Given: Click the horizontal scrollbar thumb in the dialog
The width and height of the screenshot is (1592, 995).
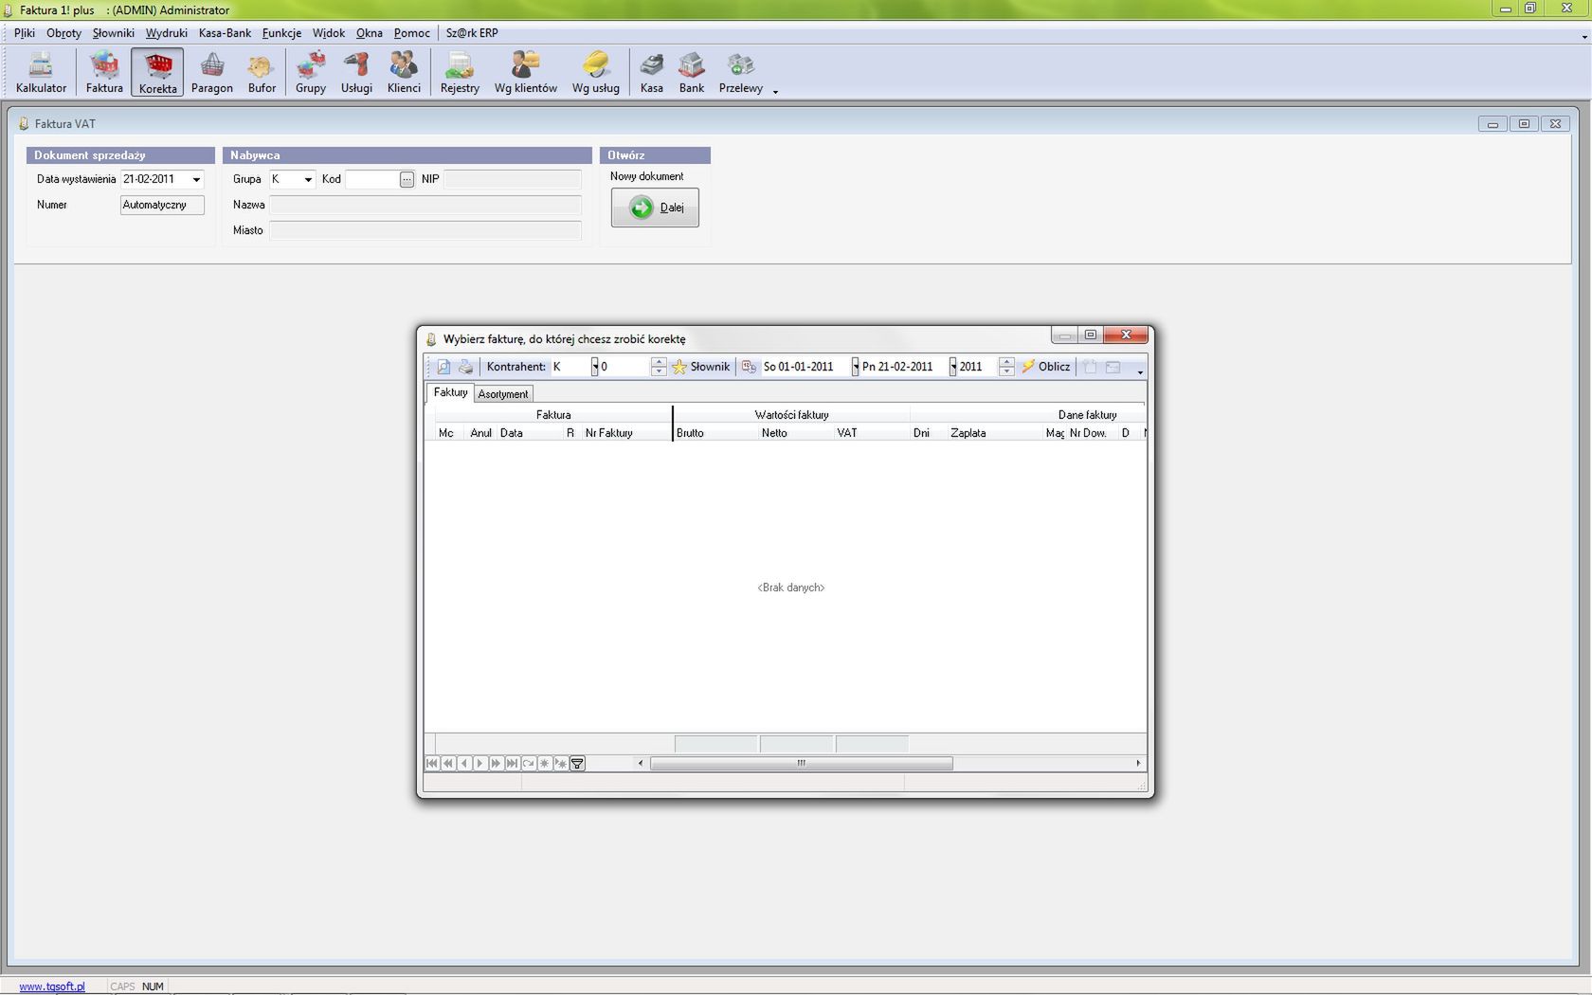Looking at the screenshot, I should click(801, 763).
